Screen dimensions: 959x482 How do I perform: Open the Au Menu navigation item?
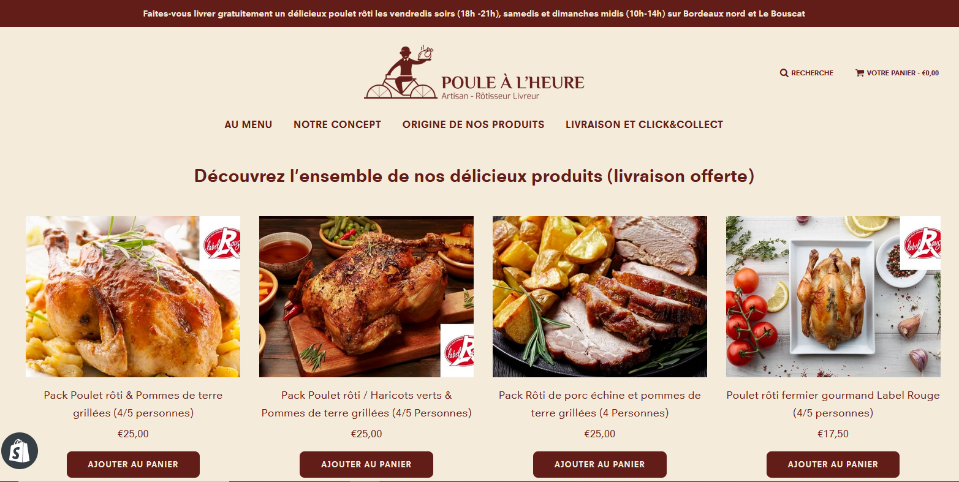(248, 124)
